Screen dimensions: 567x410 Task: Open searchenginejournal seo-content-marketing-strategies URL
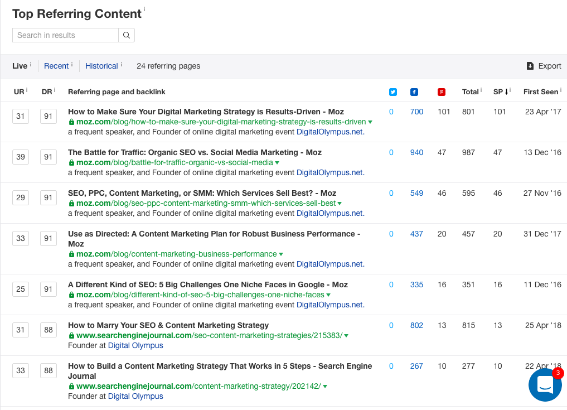[210, 335]
